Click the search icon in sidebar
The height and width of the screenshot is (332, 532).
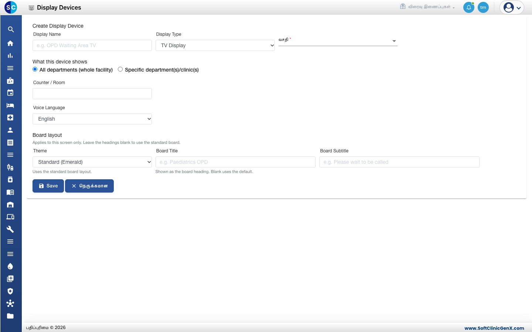(11, 30)
